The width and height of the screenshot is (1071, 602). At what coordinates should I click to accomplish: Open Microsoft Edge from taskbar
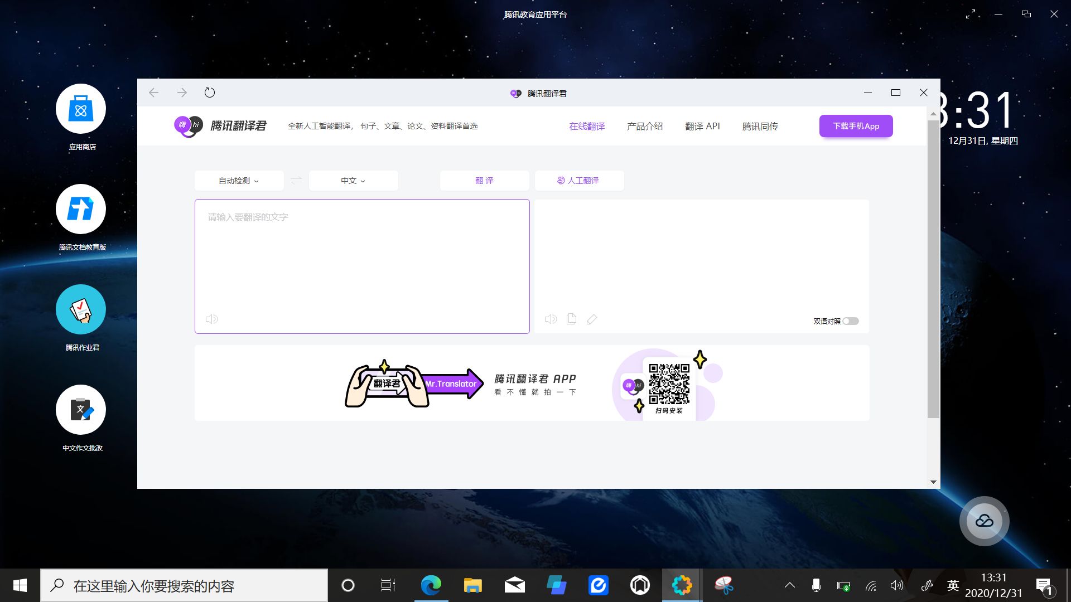pos(431,585)
